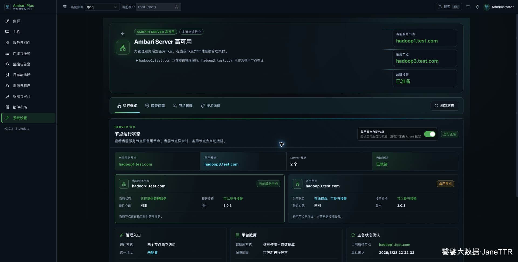
Task: Open the task list icon in header
Action: tap(468, 7)
